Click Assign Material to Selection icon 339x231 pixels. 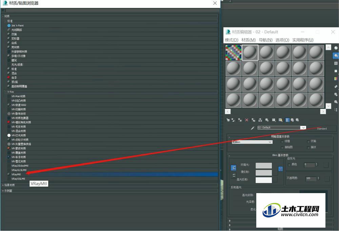pyautogui.click(x=240, y=120)
